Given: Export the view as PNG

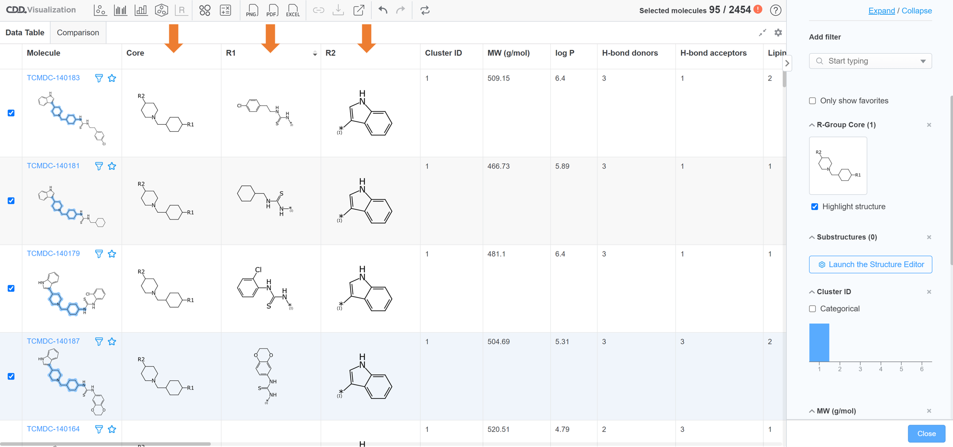Looking at the screenshot, I should coord(252,10).
